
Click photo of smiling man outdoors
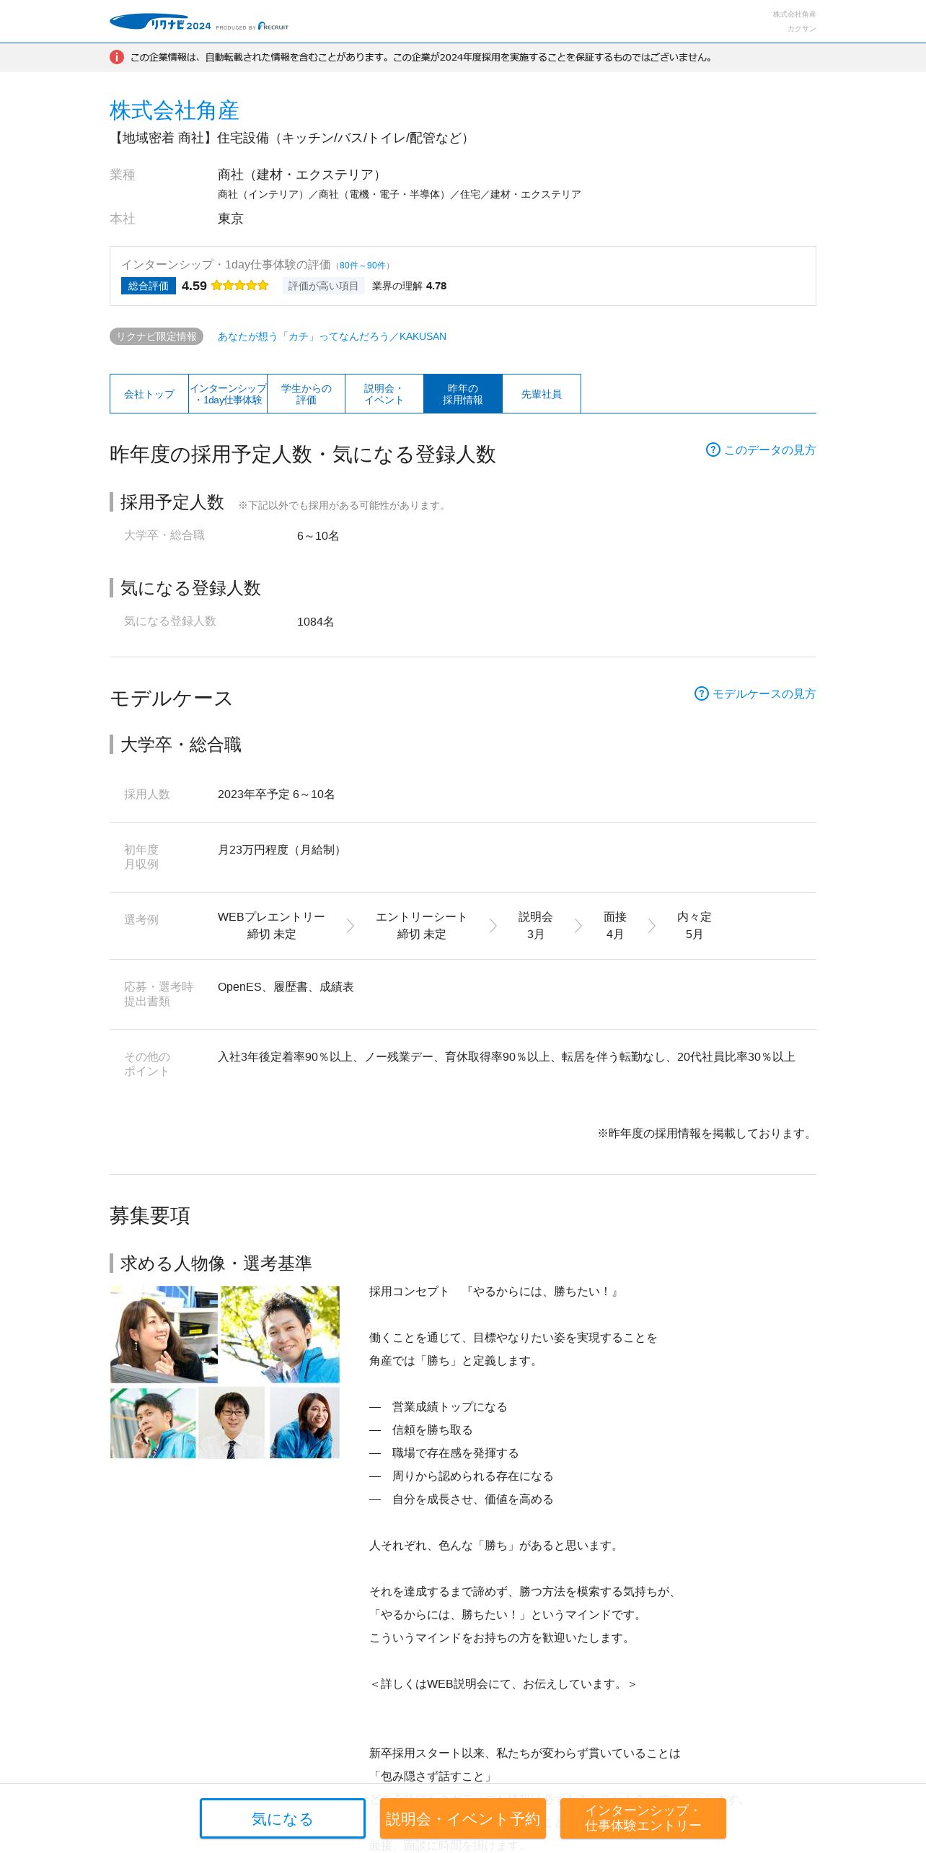[x=280, y=1334]
